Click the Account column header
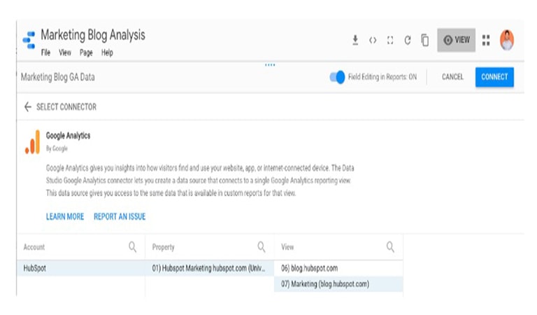The height and width of the screenshot is (315, 537). pyautogui.click(x=34, y=247)
